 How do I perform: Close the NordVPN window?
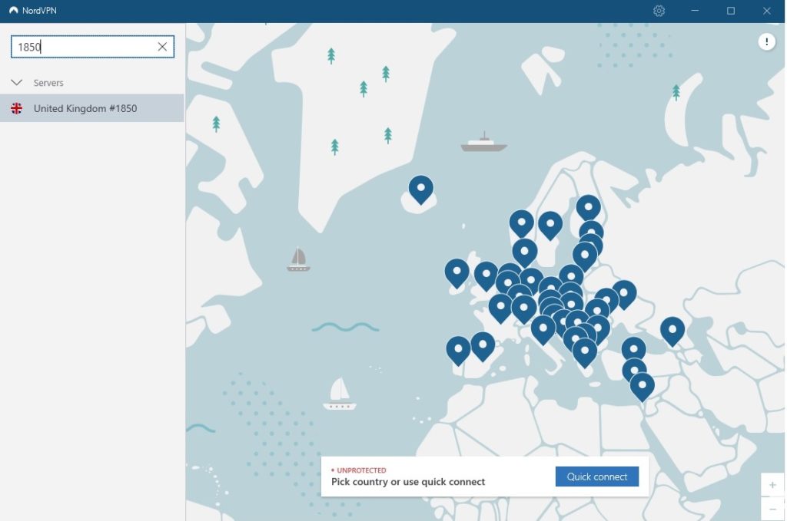coord(766,11)
